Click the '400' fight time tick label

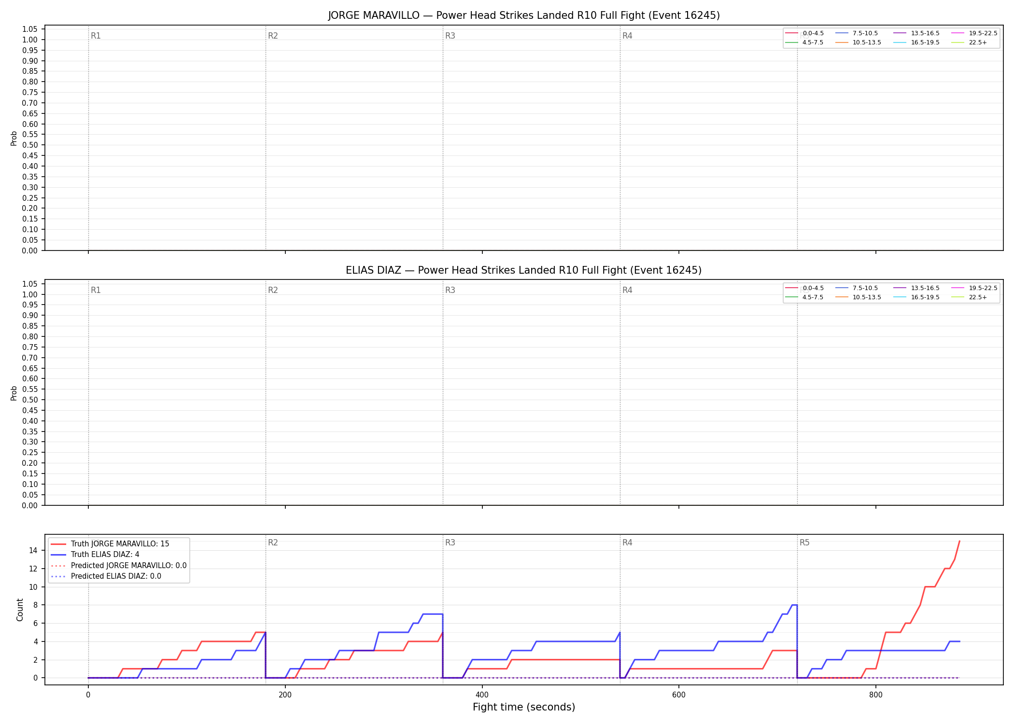click(x=482, y=695)
